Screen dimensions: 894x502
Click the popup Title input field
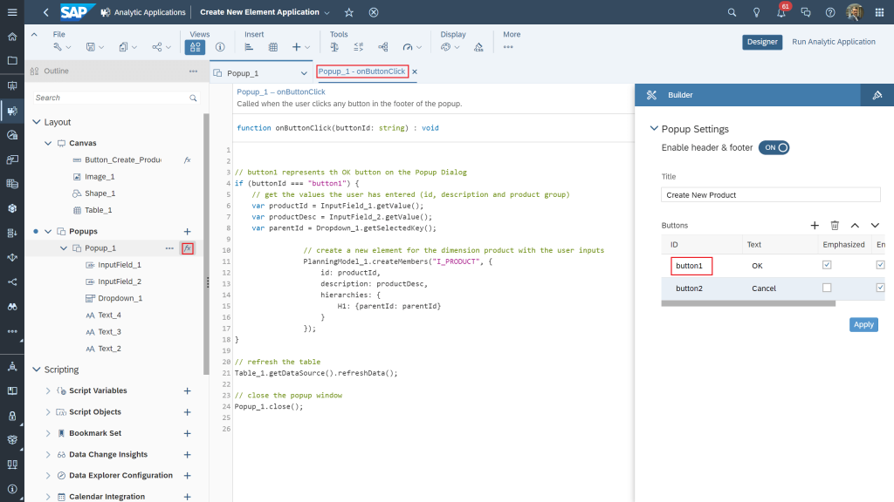tap(770, 194)
